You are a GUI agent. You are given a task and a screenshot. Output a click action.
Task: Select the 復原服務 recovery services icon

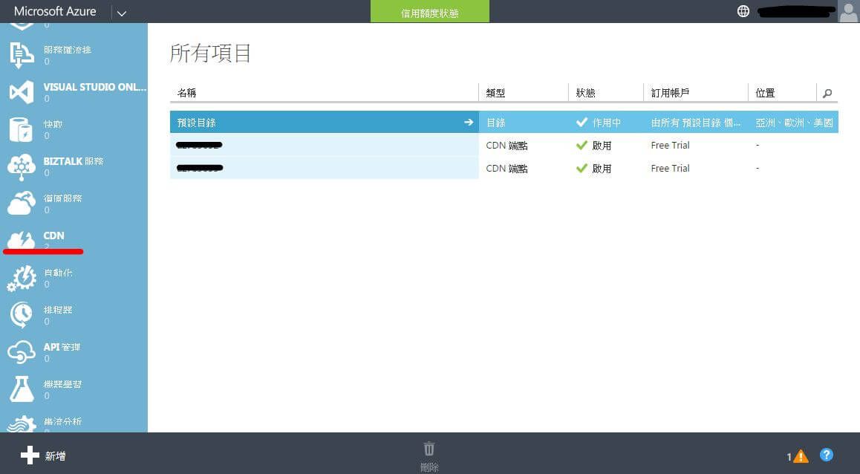coord(22,204)
